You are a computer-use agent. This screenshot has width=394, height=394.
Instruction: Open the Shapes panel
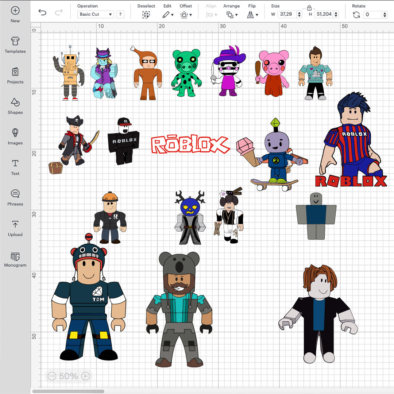(x=15, y=106)
